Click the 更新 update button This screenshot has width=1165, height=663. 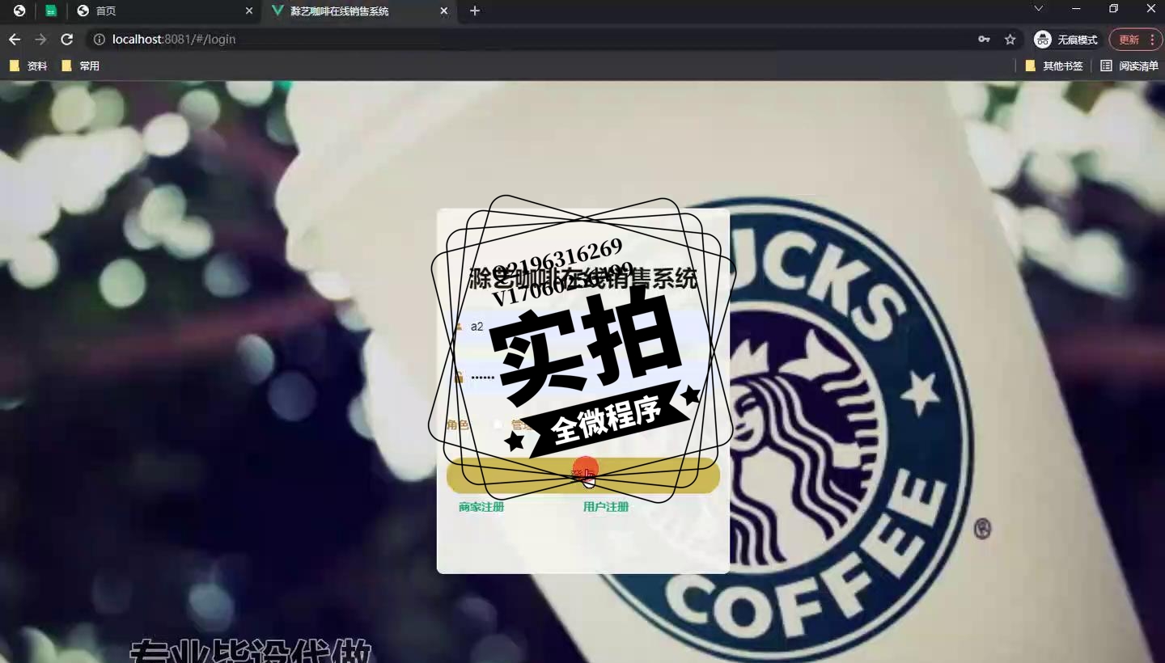[x=1136, y=39]
